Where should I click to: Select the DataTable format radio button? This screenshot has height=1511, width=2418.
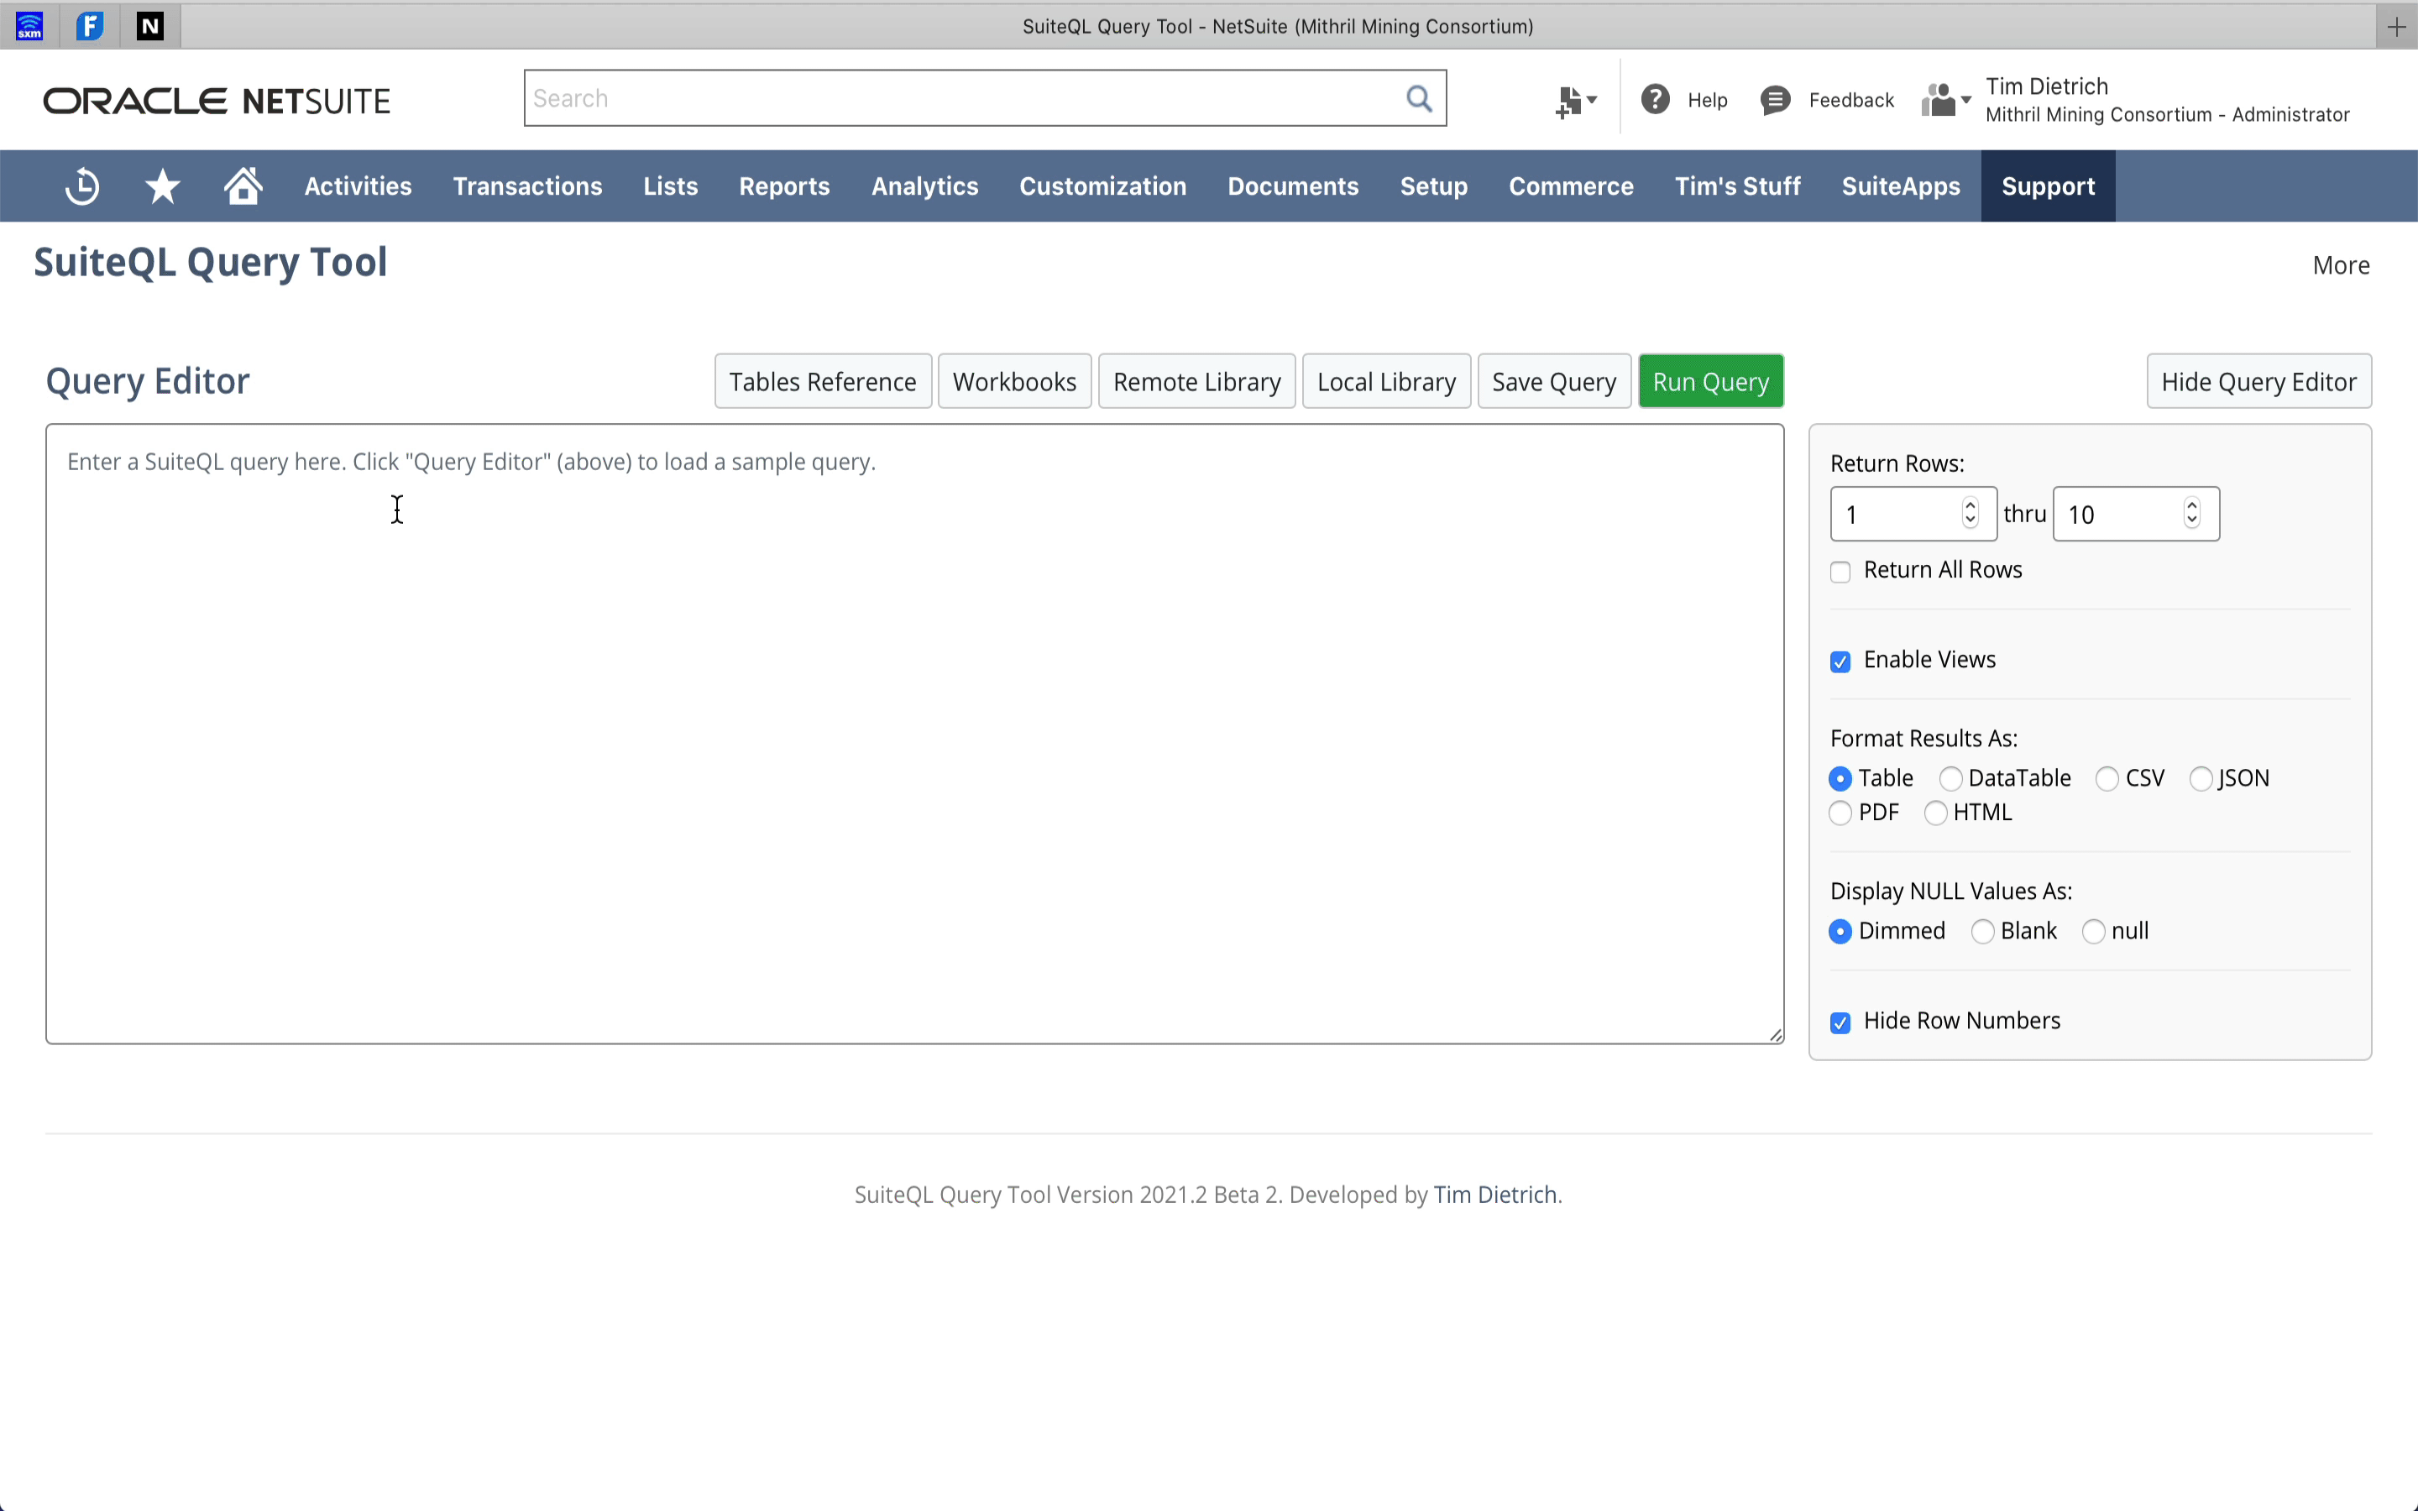point(1950,778)
